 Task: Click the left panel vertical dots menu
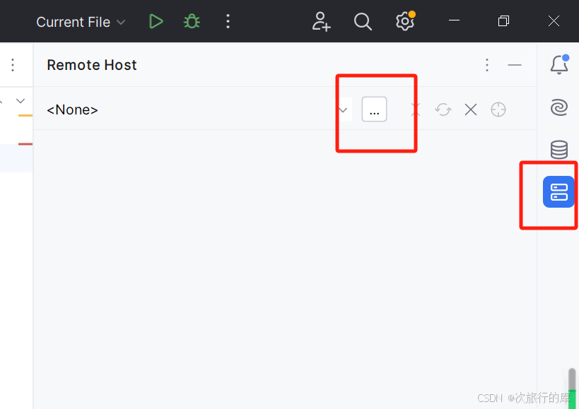[13, 65]
